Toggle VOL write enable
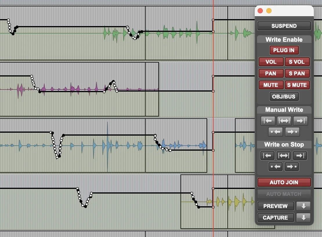Image resolution: width=322 pixels, height=237 pixels. coord(271,62)
